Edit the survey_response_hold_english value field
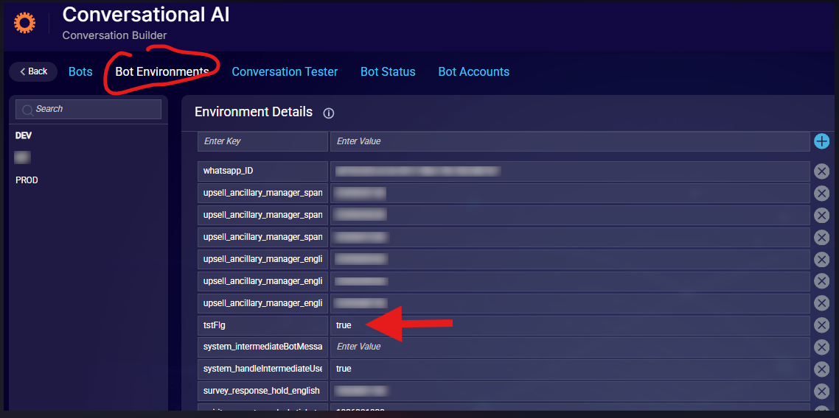 tap(570, 392)
